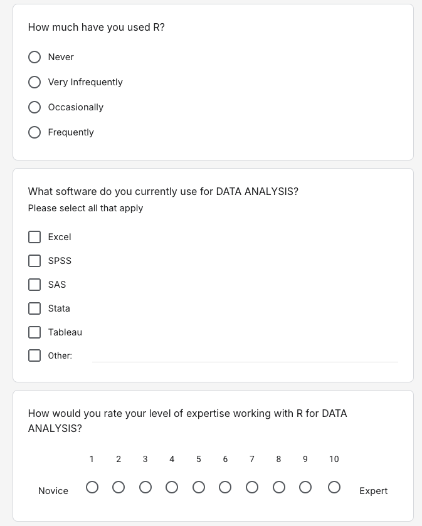Tick the Other checkbox
Viewport: 422px width, 526px height.
(x=34, y=355)
